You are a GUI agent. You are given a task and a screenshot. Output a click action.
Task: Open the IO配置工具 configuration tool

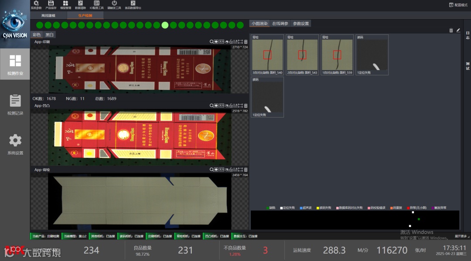(x=97, y=5)
